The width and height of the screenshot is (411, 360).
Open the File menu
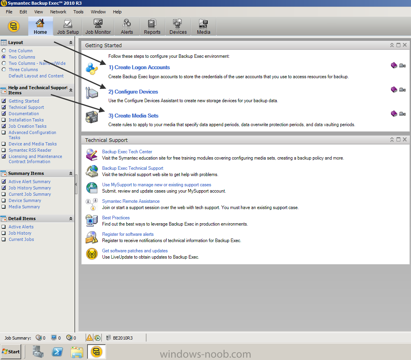coord(9,12)
